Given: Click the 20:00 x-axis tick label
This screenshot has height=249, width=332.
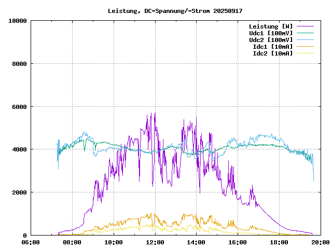Looking at the screenshot, I should 321,242.
